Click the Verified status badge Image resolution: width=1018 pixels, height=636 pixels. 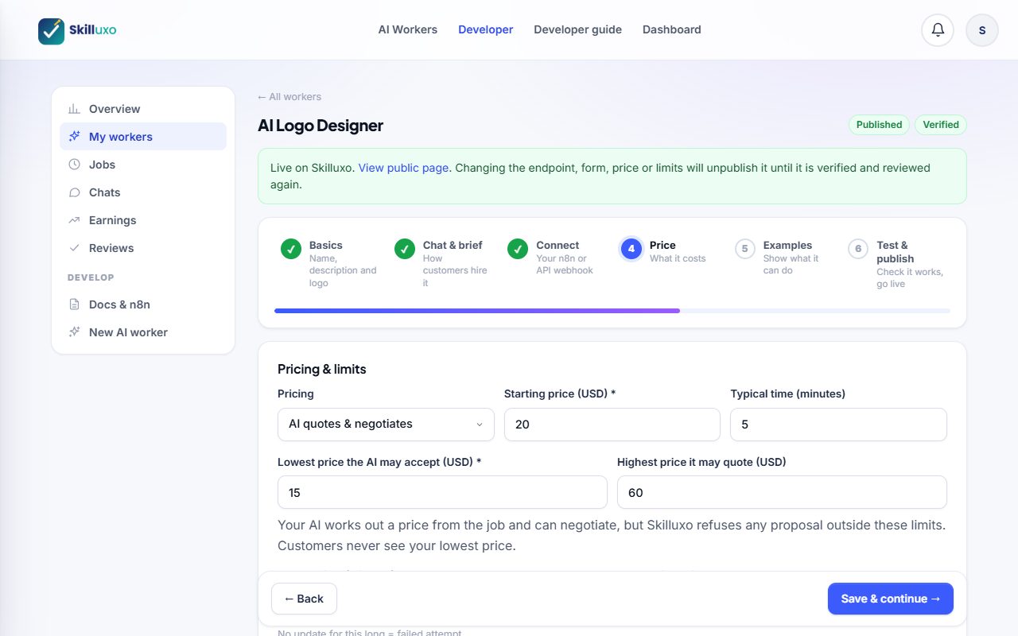(941, 125)
